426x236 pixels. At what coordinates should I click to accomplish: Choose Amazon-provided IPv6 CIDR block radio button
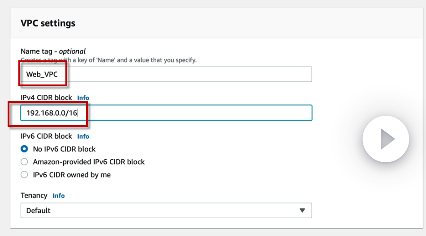25,162
